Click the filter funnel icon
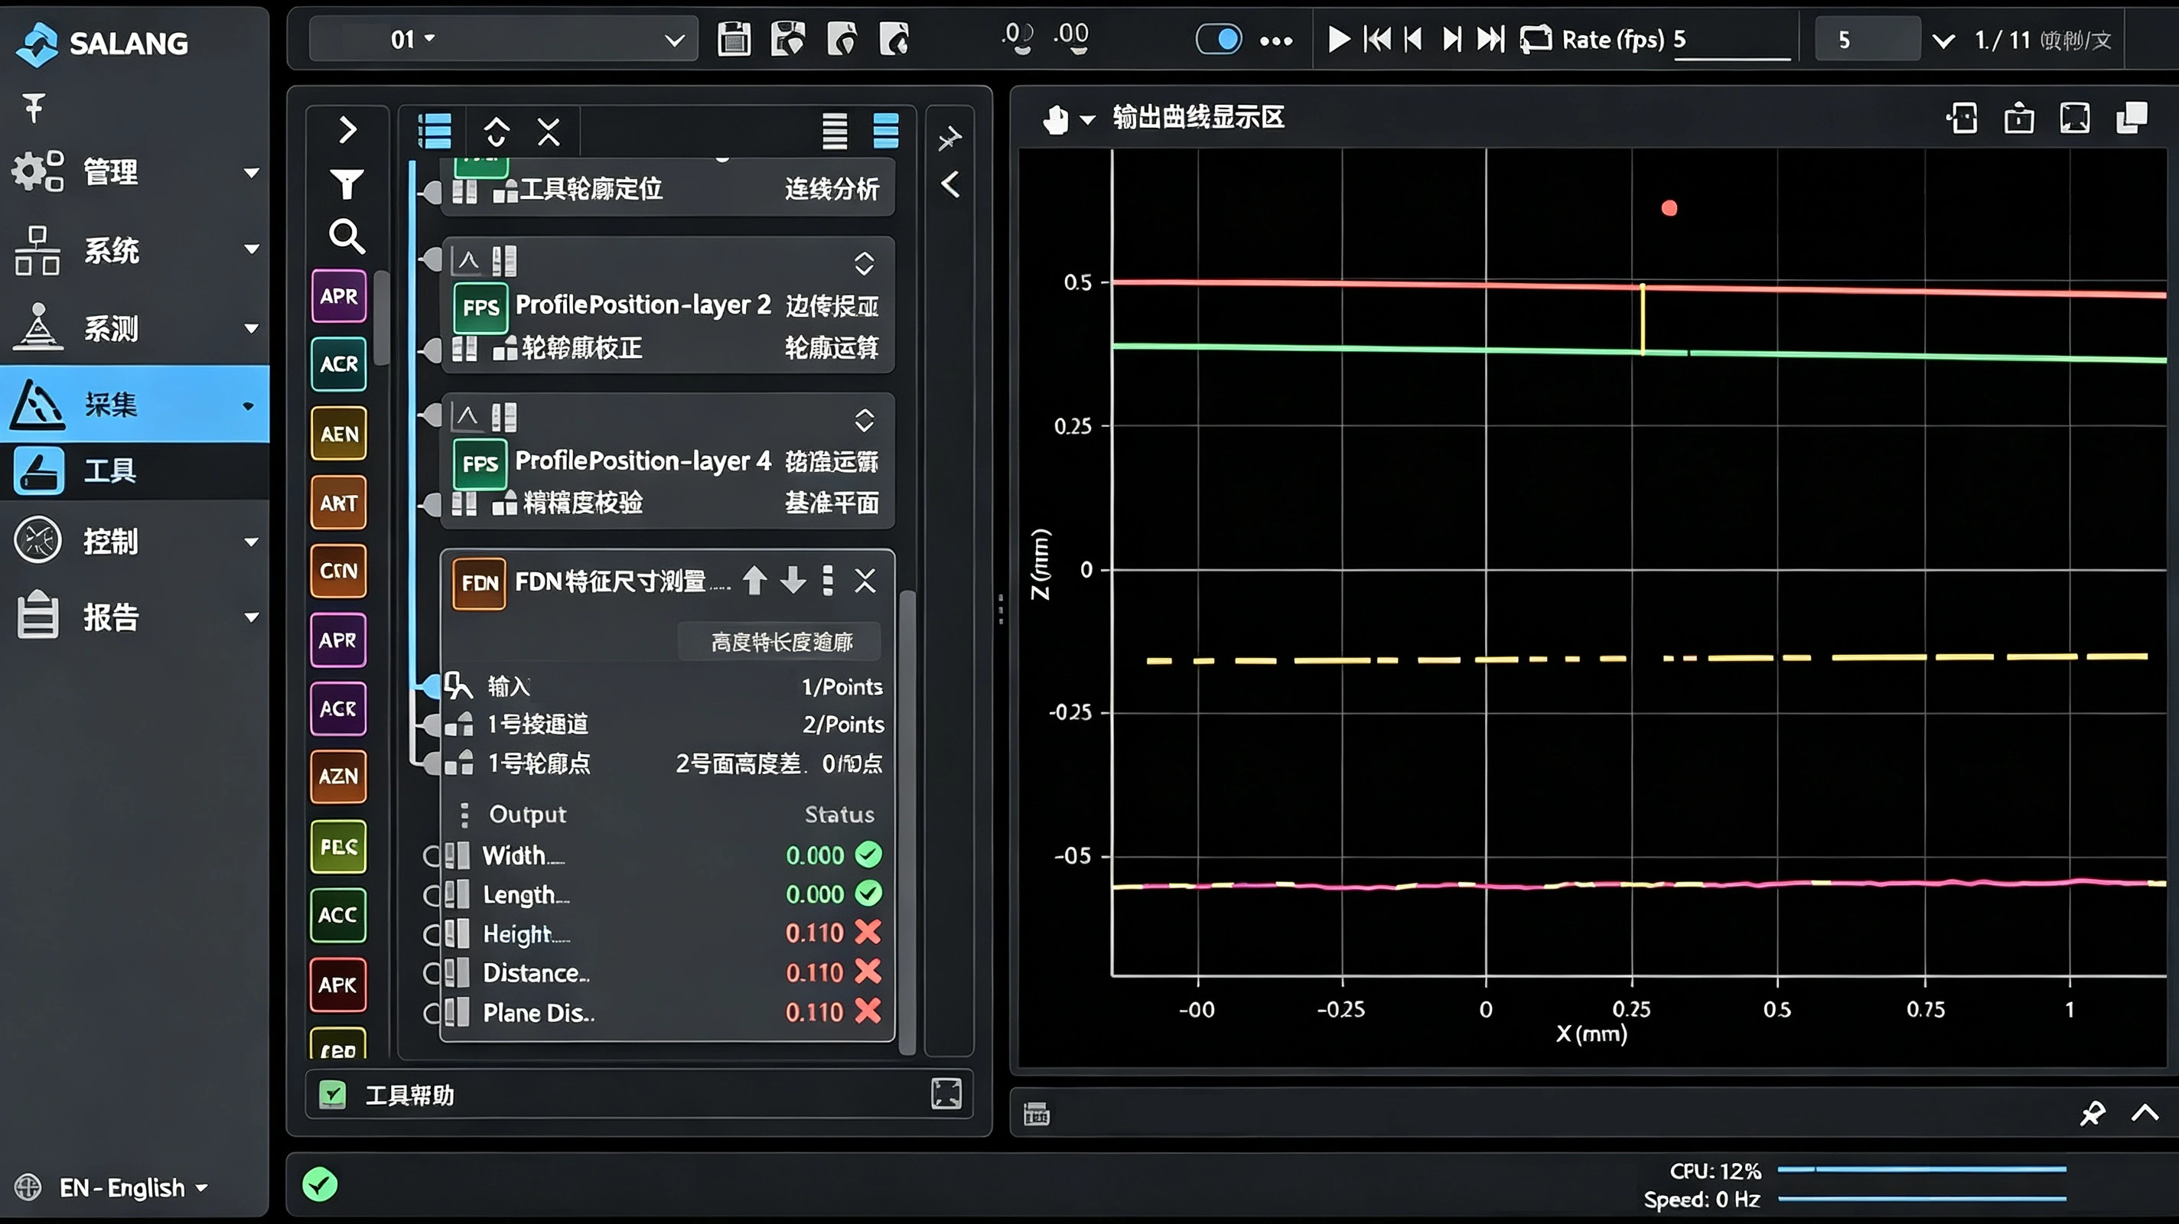This screenshot has height=1224, width=2179. tap(347, 184)
